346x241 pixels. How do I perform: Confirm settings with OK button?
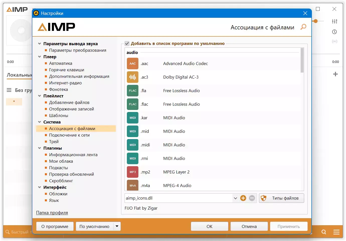click(210, 226)
